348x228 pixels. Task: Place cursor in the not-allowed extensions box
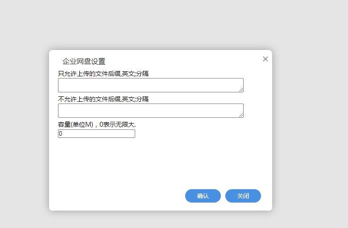[x=150, y=111]
